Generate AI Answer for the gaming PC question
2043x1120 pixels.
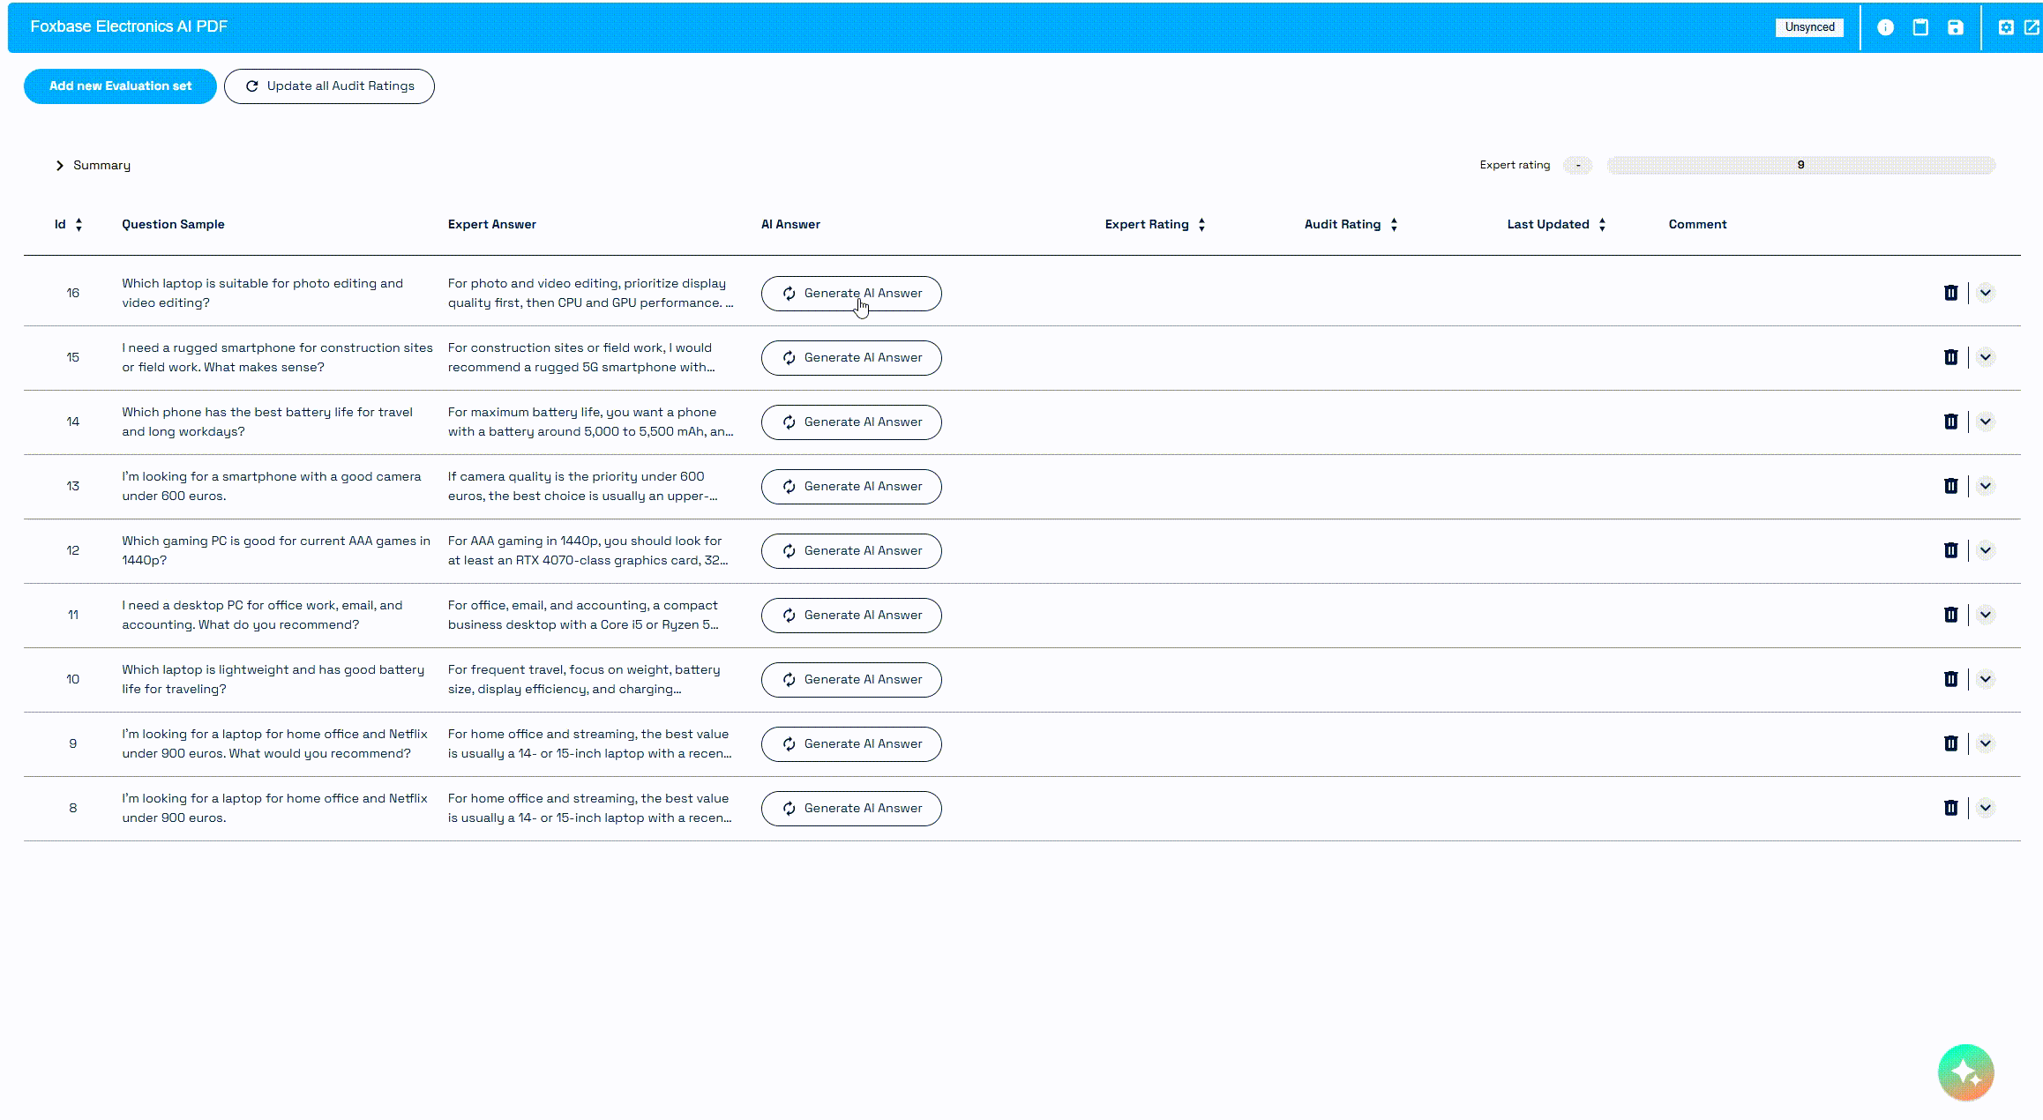[x=851, y=551]
